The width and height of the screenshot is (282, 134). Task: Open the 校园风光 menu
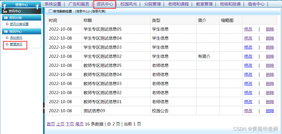point(129,4)
